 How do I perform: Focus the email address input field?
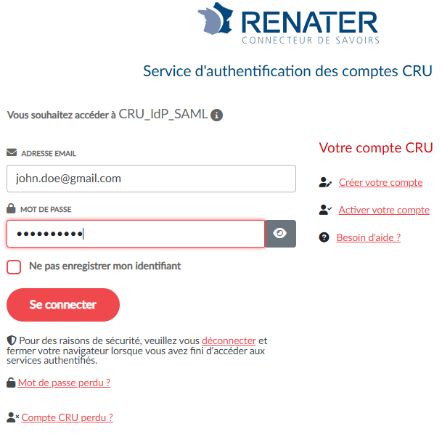[151, 178]
